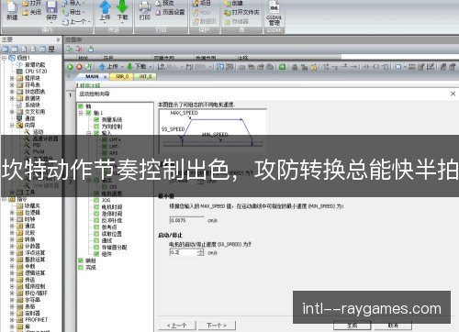Select 组件 in the wizard tree
The image size is (459, 332).
click(106, 254)
